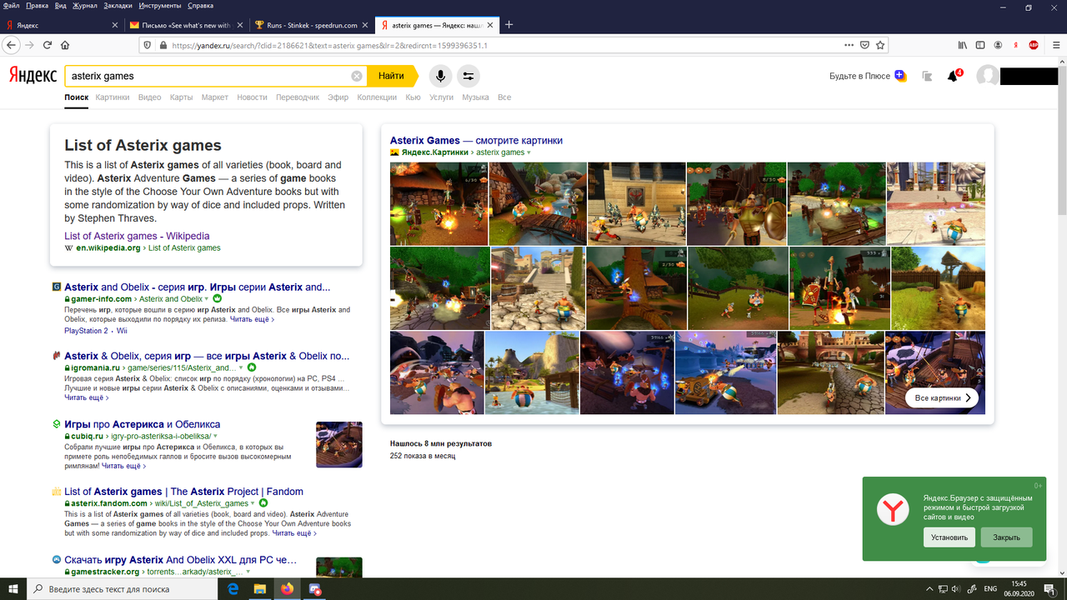Open the first image thumbnail in top row

pyautogui.click(x=438, y=203)
